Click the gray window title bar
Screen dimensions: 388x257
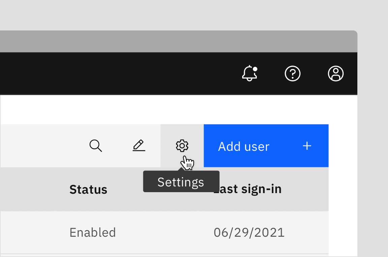168,42
